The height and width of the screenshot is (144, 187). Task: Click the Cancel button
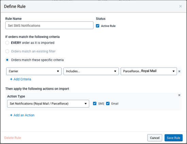pyautogui.click(x=155, y=138)
